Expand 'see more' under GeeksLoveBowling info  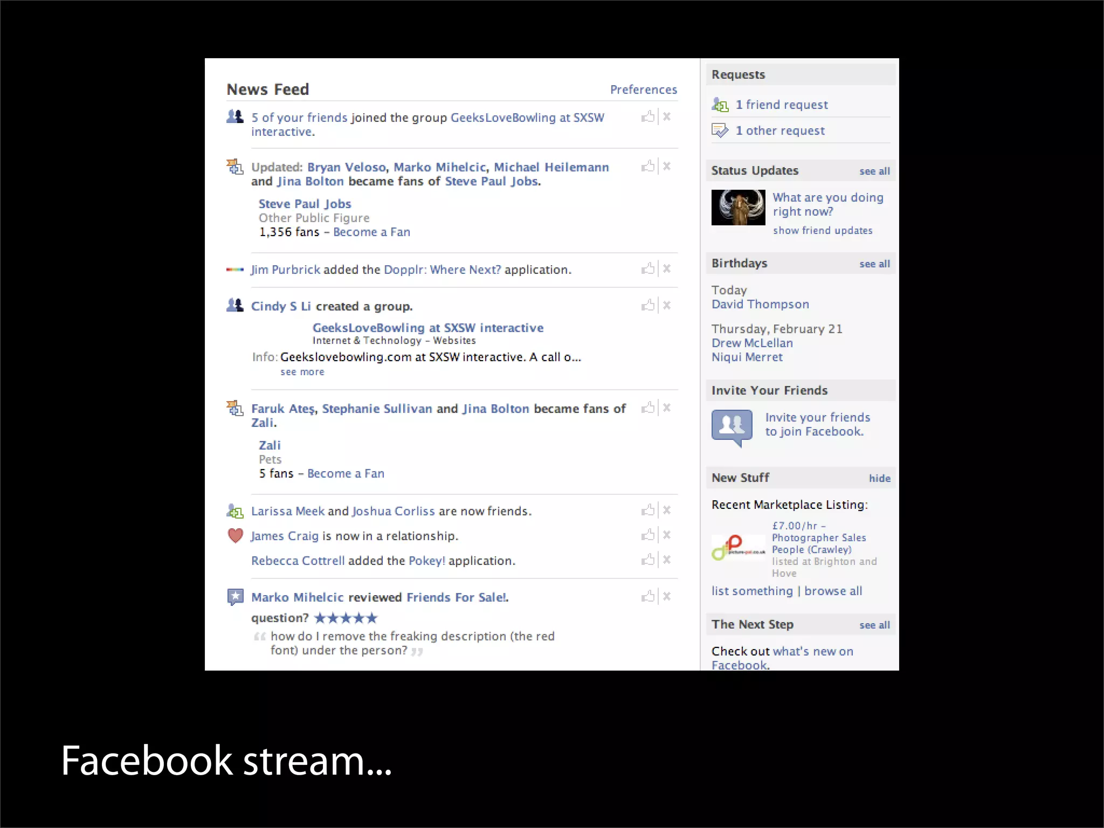[x=302, y=372]
